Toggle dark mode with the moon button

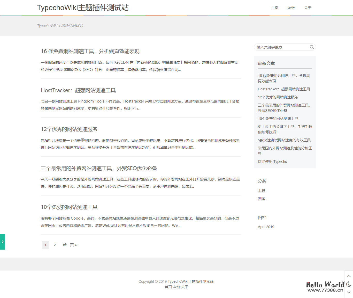tap(349, 284)
